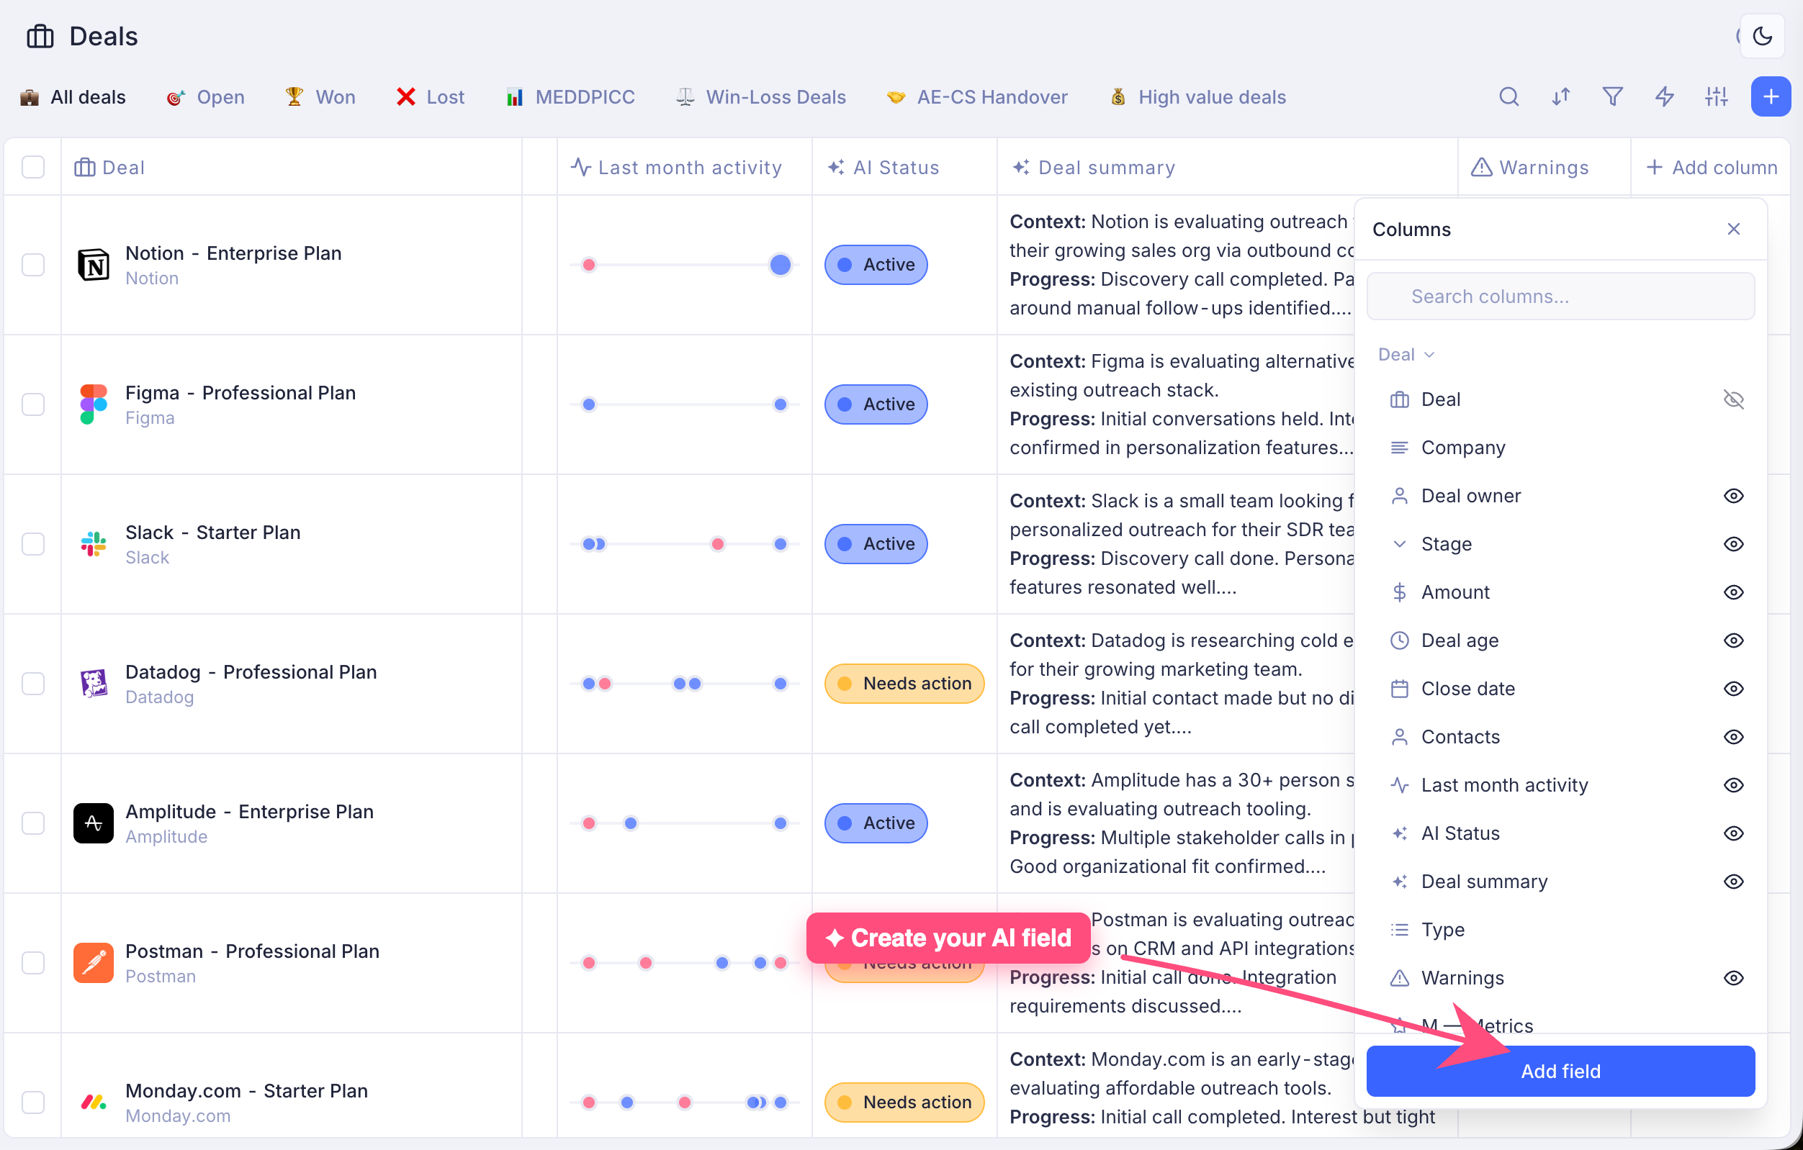1803x1150 pixels.
Task: Click Add column in table header
Action: [x=1712, y=167]
